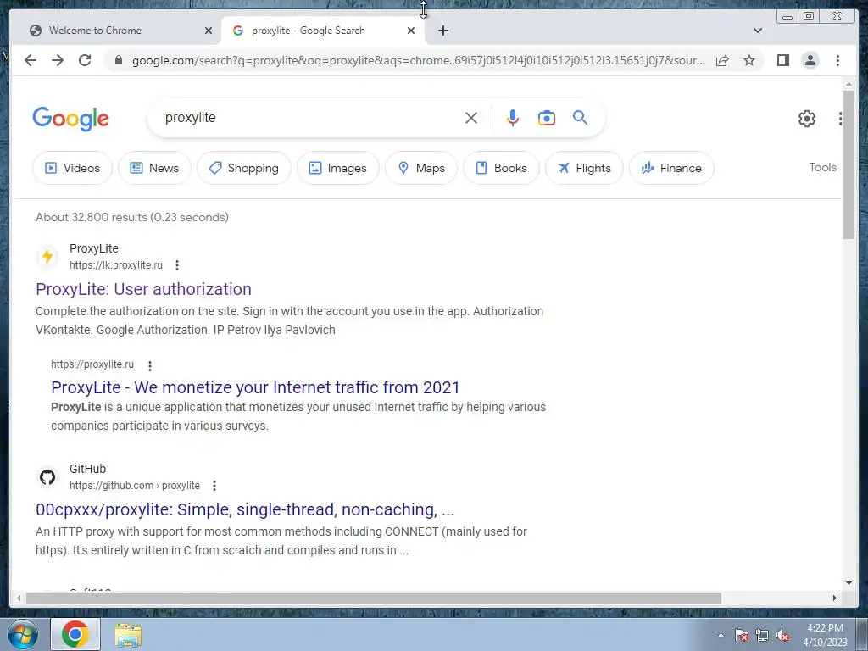Viewport: 868px width, 651px height.
Task: Open the ProxyLite: User authorization link
Action: point(143,289)
